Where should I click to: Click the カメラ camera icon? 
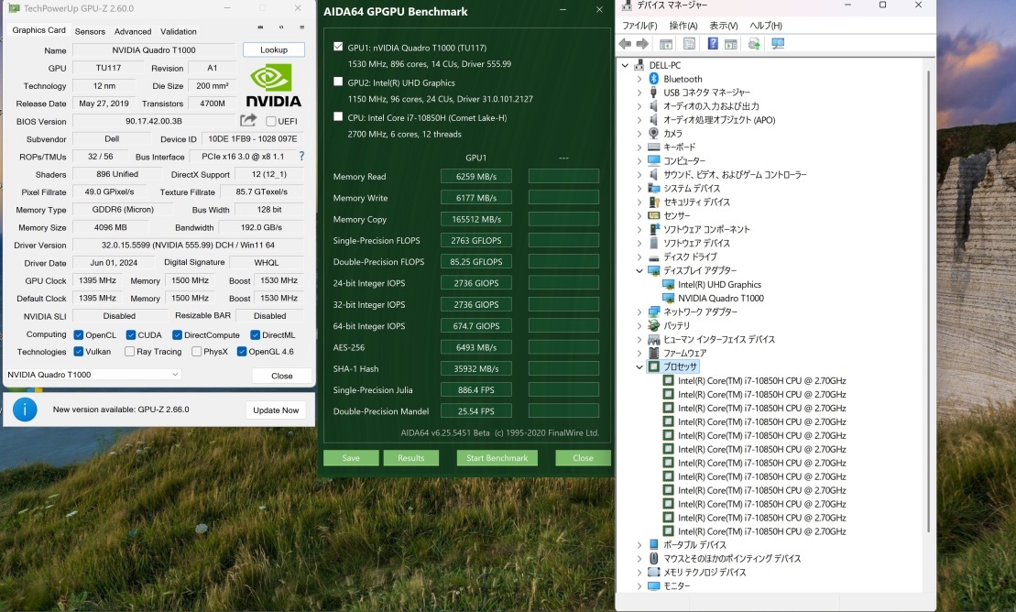654,133
